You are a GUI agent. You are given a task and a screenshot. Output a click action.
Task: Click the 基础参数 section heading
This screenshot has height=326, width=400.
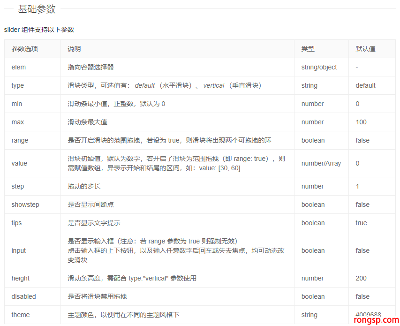37,9
